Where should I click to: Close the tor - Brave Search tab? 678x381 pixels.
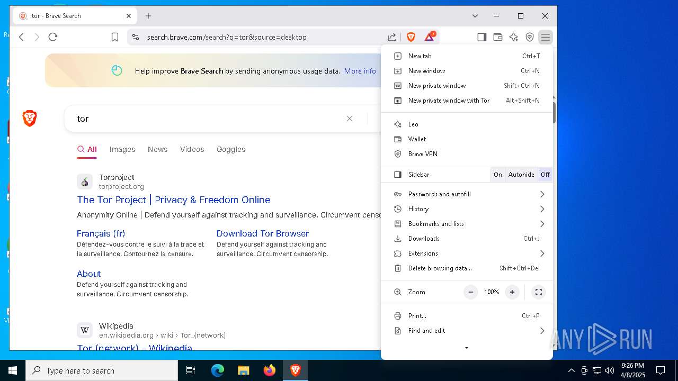click(129, 16)
